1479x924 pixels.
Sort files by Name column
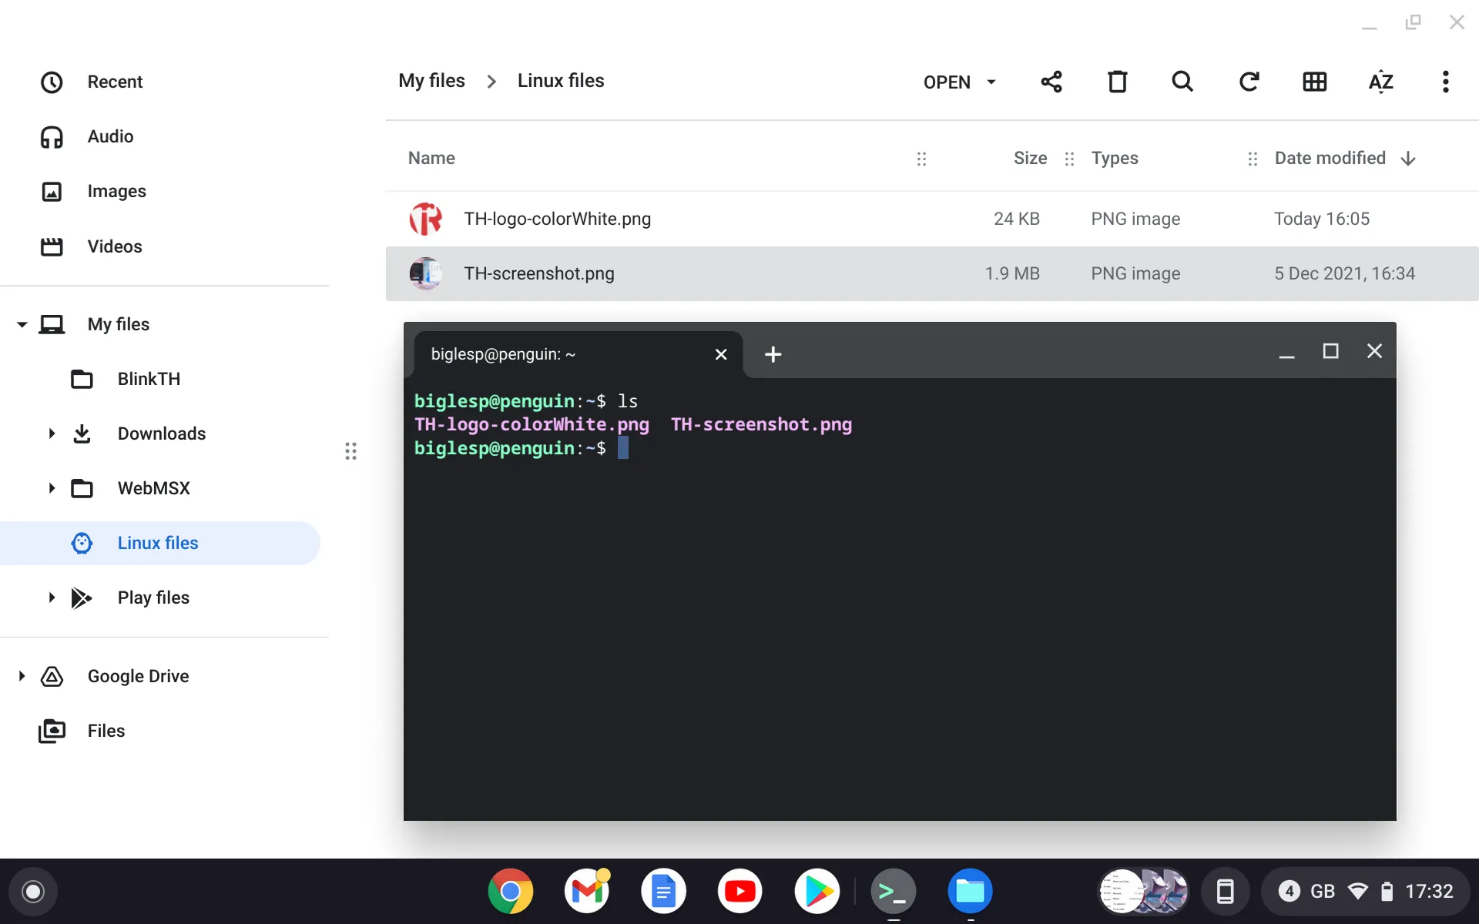tap(431, 159)
